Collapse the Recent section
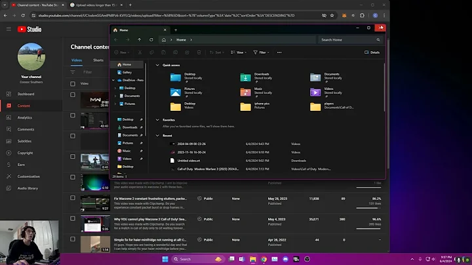Image resolution: width=472 pixels, height=265 pixels. pos(157,136)
